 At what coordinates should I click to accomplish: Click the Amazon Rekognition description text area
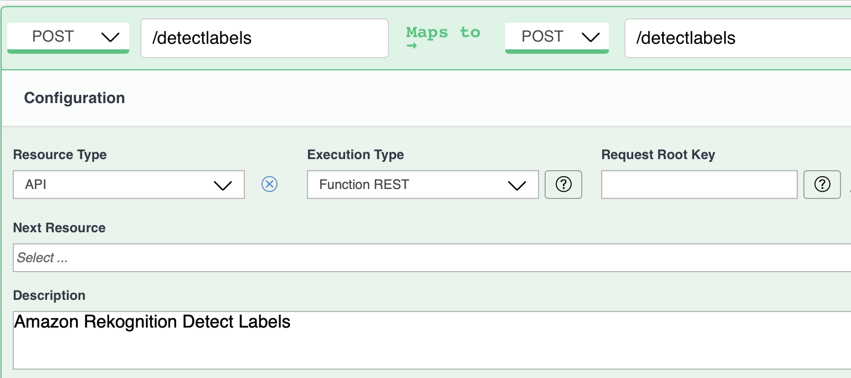[432, 340]
